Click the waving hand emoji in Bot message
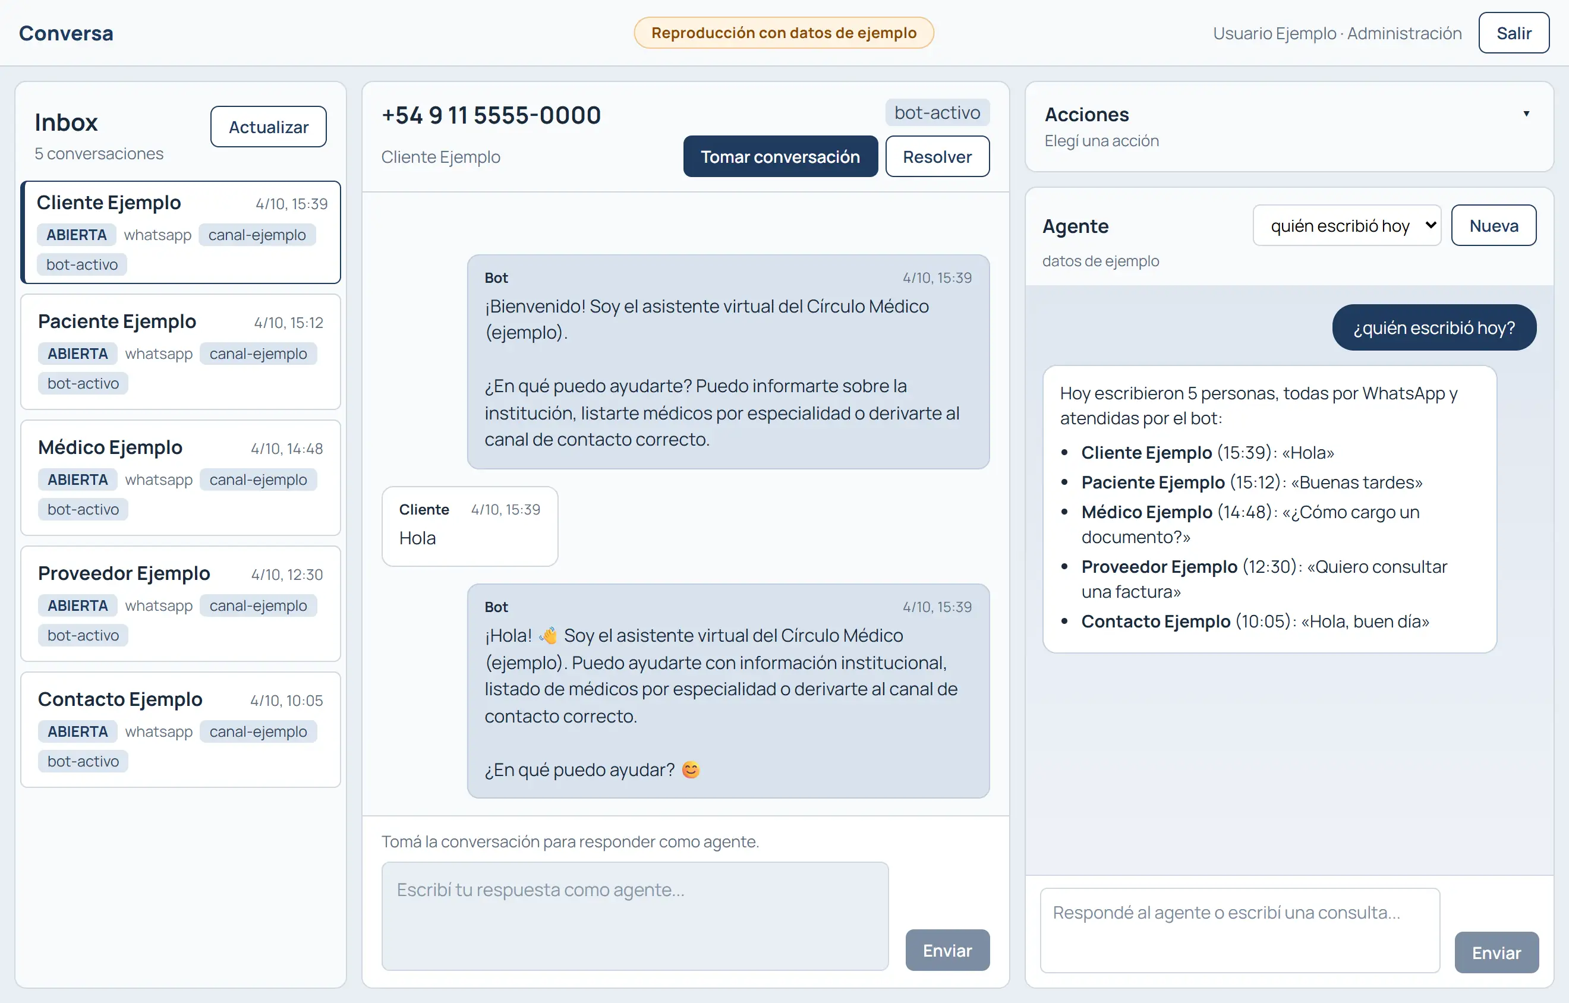1569x1003 pixels. [x=549, y=635]
